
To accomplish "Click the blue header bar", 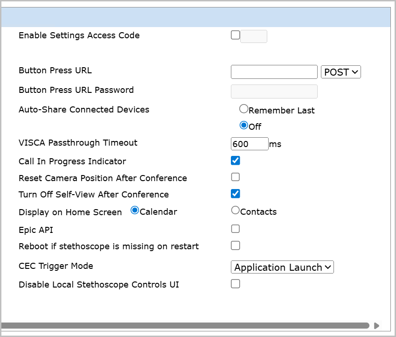I will (x=196, y=17).
